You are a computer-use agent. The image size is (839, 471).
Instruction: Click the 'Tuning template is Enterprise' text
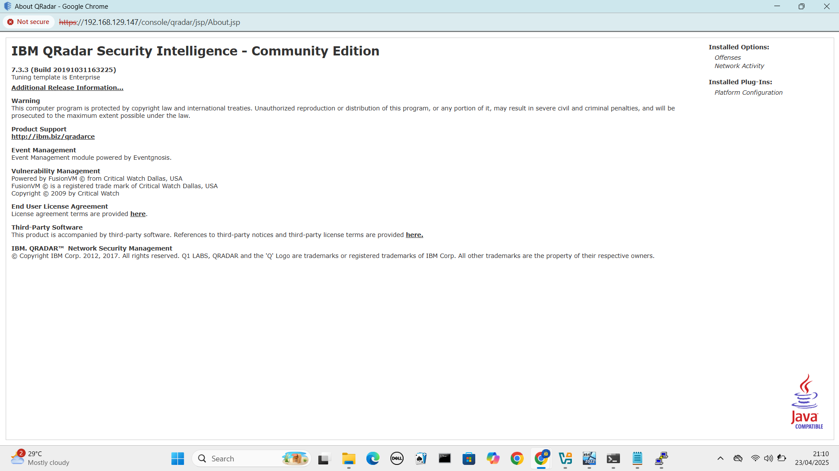[56, 77]
